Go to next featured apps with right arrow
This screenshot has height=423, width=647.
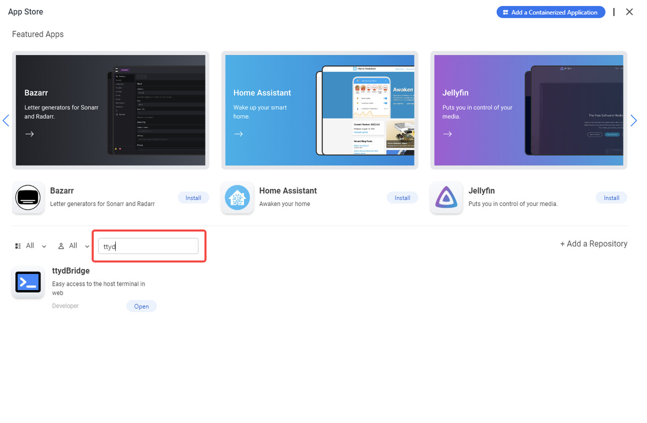click(x=633, y=121)
